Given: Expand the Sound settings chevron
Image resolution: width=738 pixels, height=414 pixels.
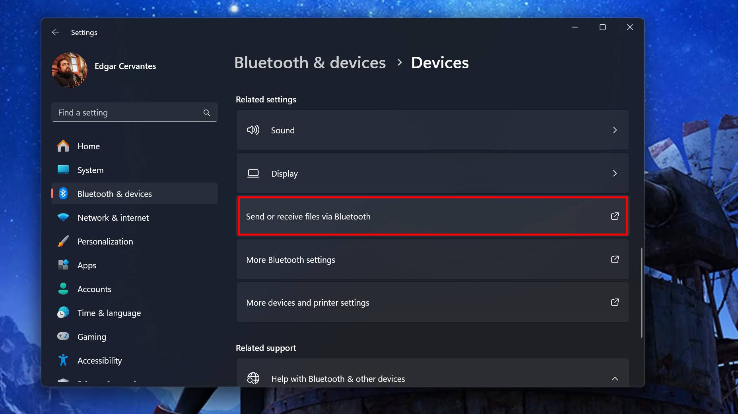Looking at the screenshot, I should click(615, 130).
